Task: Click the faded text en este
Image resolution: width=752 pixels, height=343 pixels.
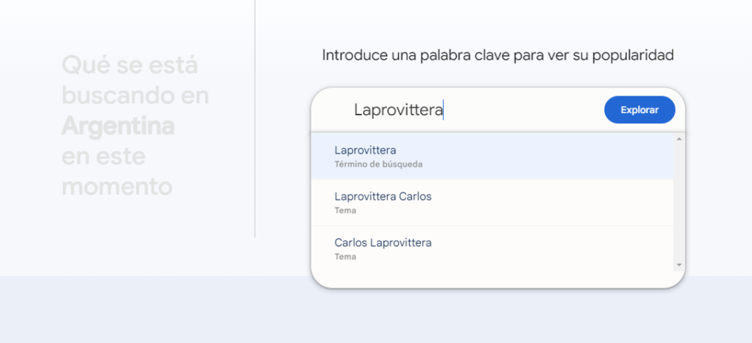Action: 104,156
